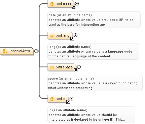
Task: Click the @ icon of xml:id
Action: point(52,99)
